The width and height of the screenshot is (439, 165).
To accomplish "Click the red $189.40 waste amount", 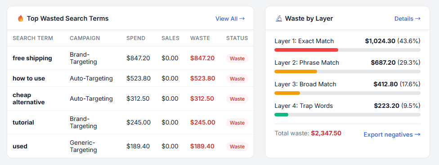I will tap(202, 146).
